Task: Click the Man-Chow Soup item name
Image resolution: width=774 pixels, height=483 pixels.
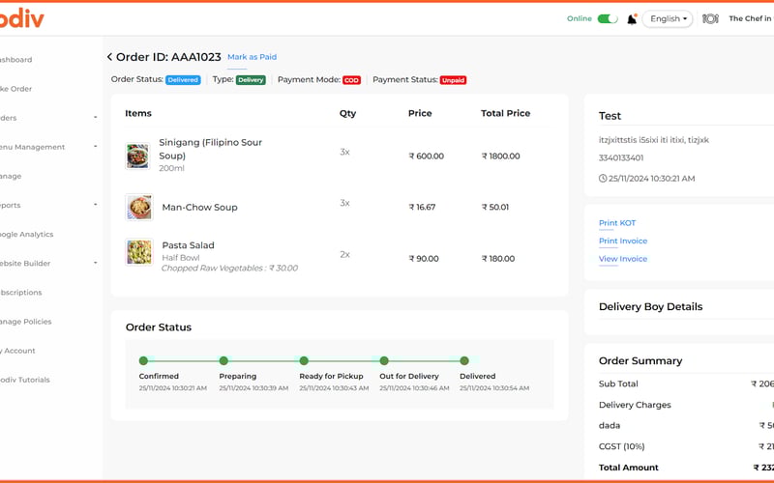Action: [200, 208]
